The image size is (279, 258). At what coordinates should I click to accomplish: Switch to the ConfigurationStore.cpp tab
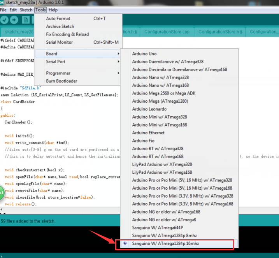[167, 32]
